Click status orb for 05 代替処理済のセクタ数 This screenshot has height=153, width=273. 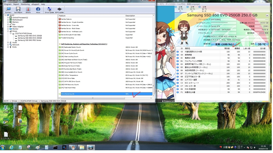pos(178,52)
